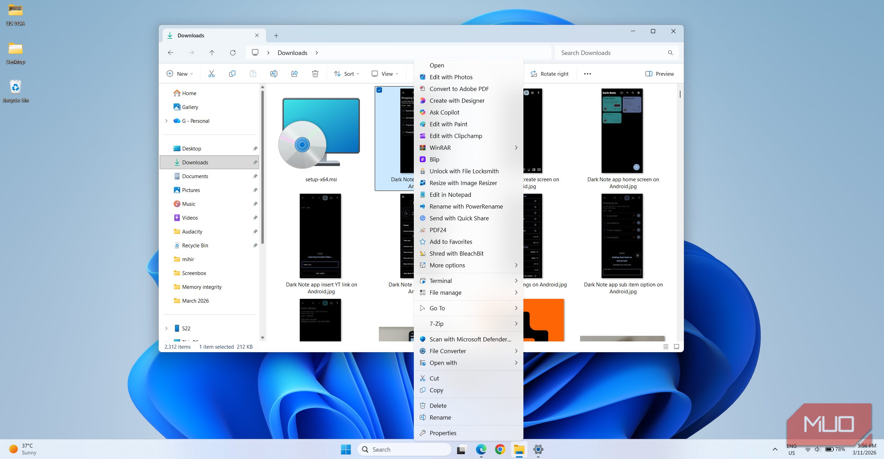Choose Scan with Microsoft Defender

coord(468,339)
